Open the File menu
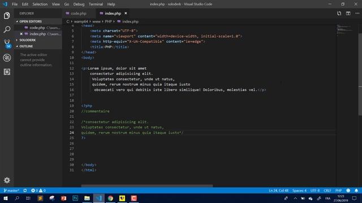Image resolution: width=362 pixels, height=203 pixels. pyautogui.click(x=15, y=4)
